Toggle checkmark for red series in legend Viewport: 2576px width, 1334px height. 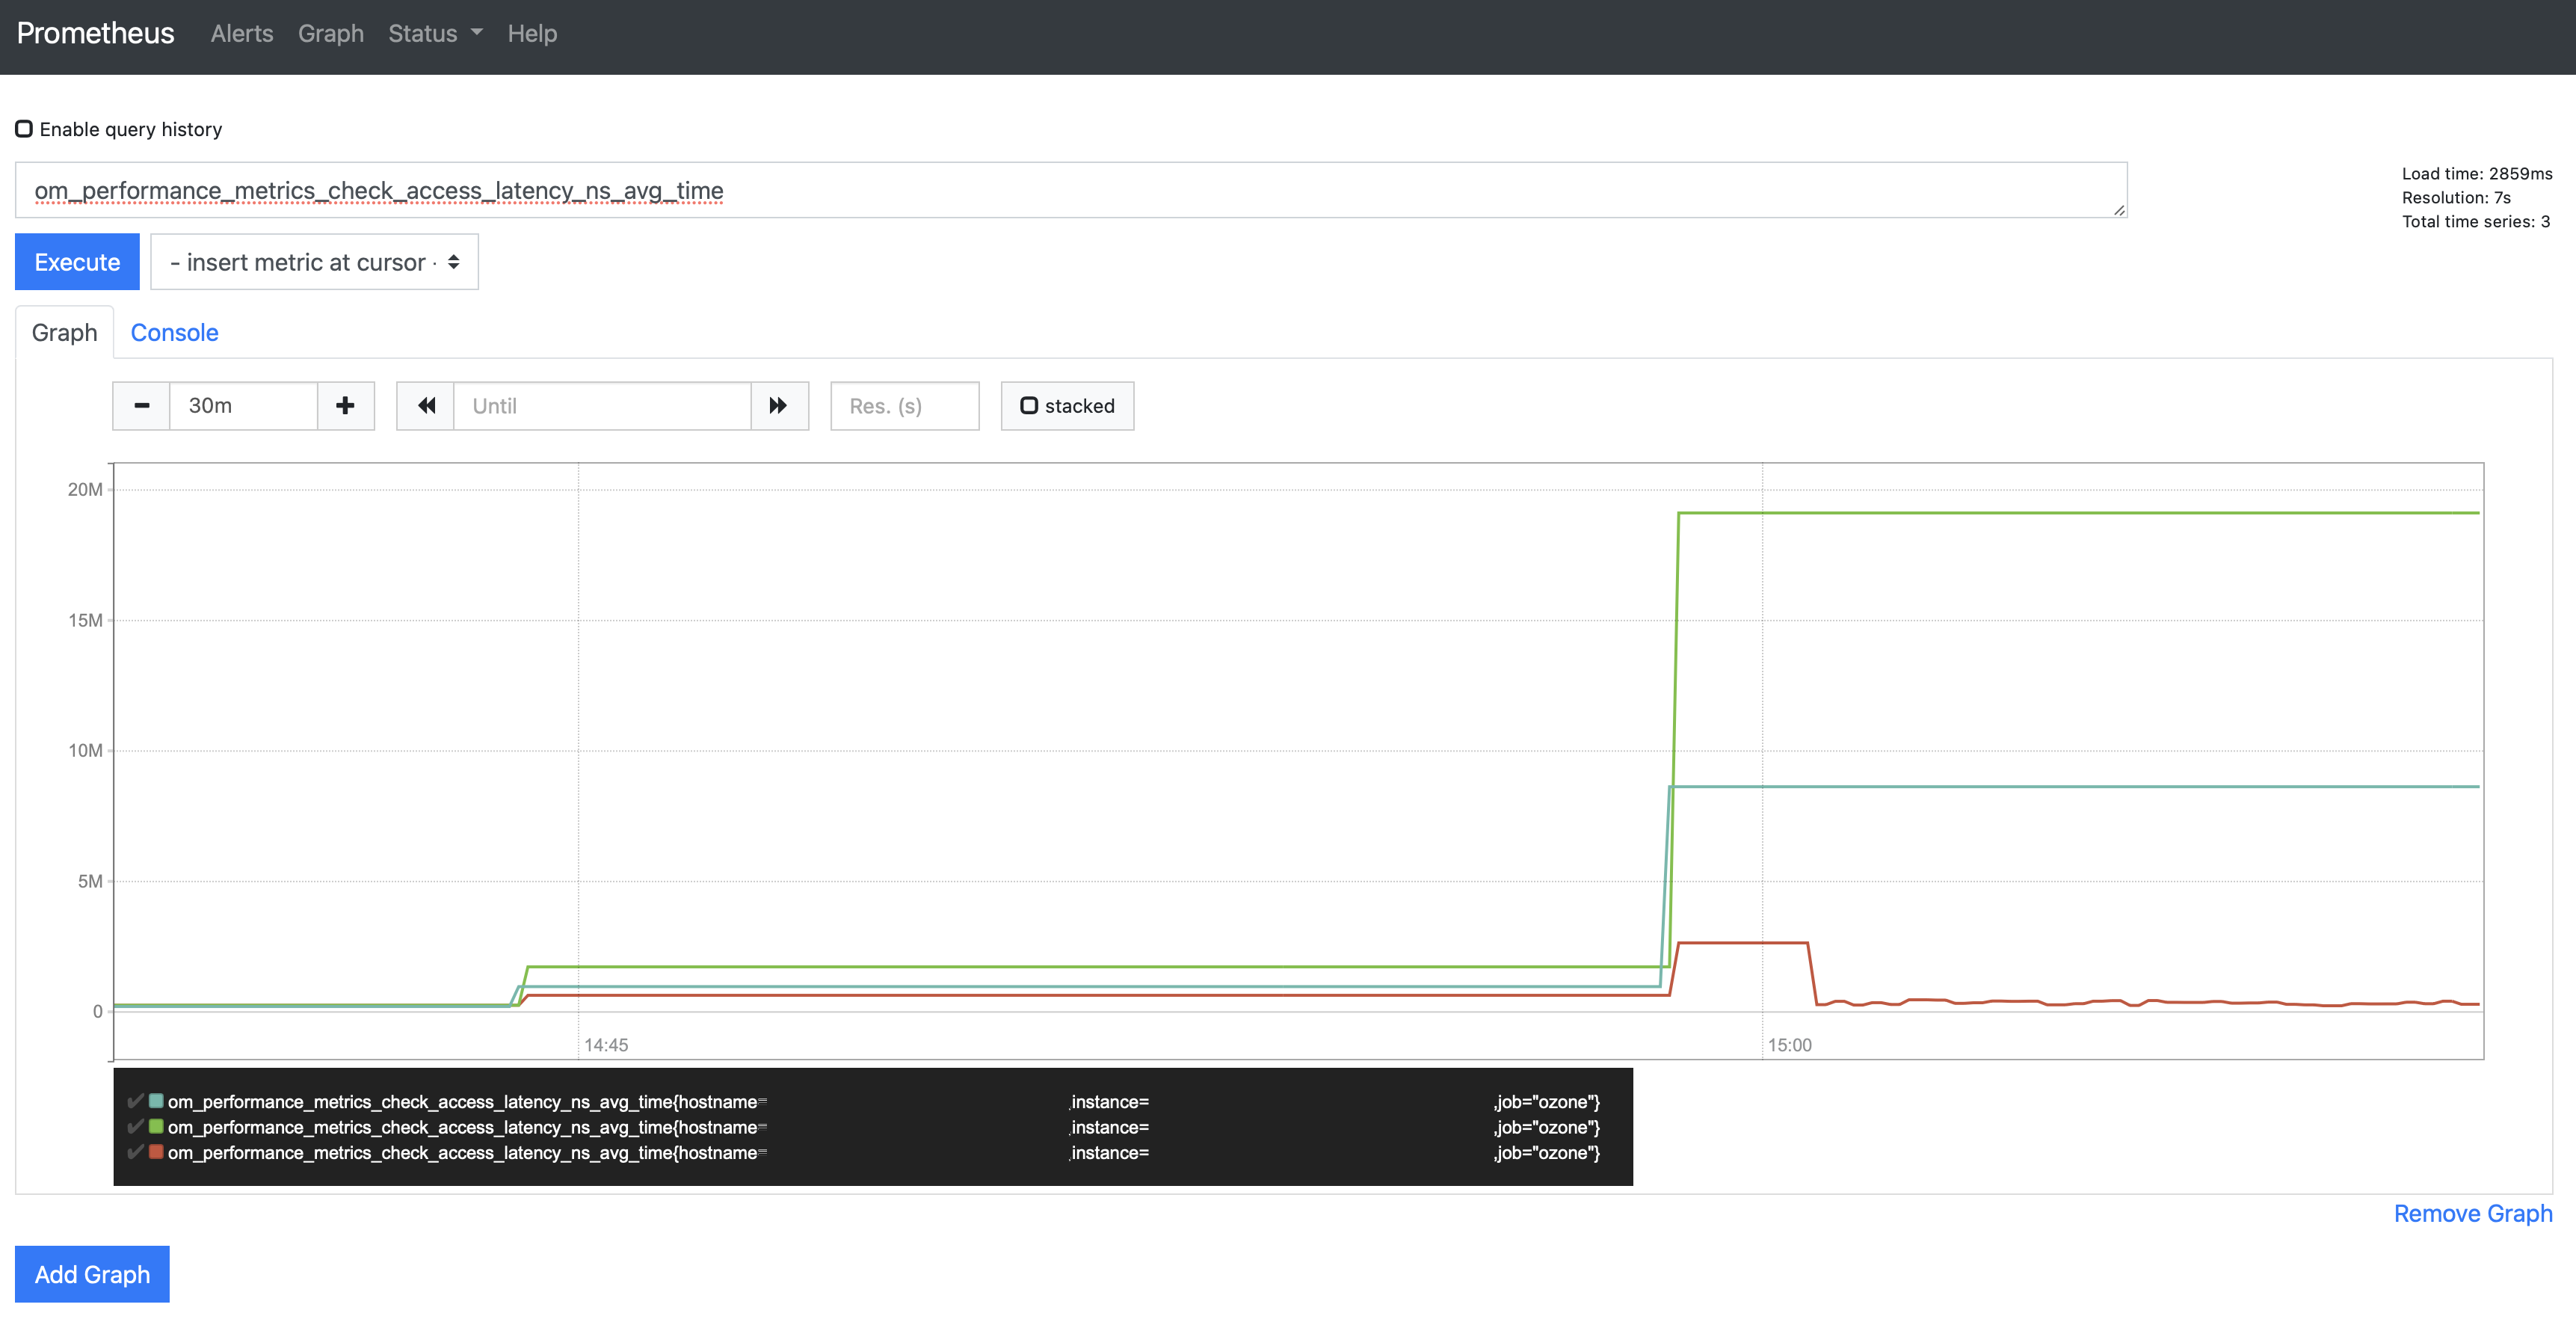point(135,1153)
